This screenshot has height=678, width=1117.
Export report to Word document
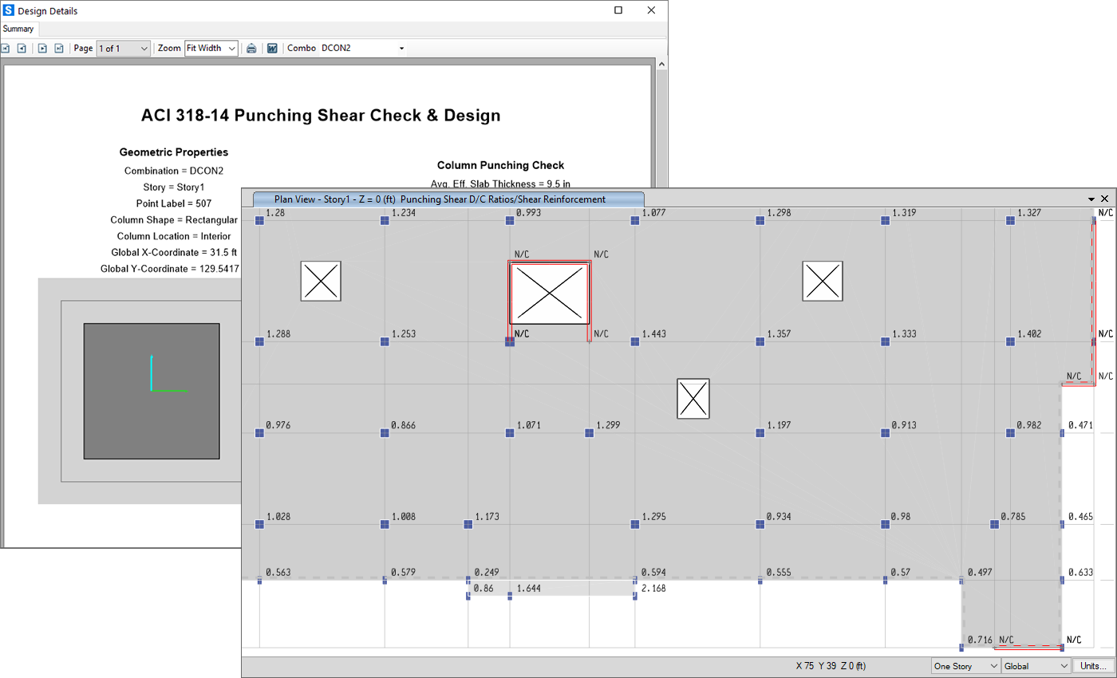click(272, 49)
